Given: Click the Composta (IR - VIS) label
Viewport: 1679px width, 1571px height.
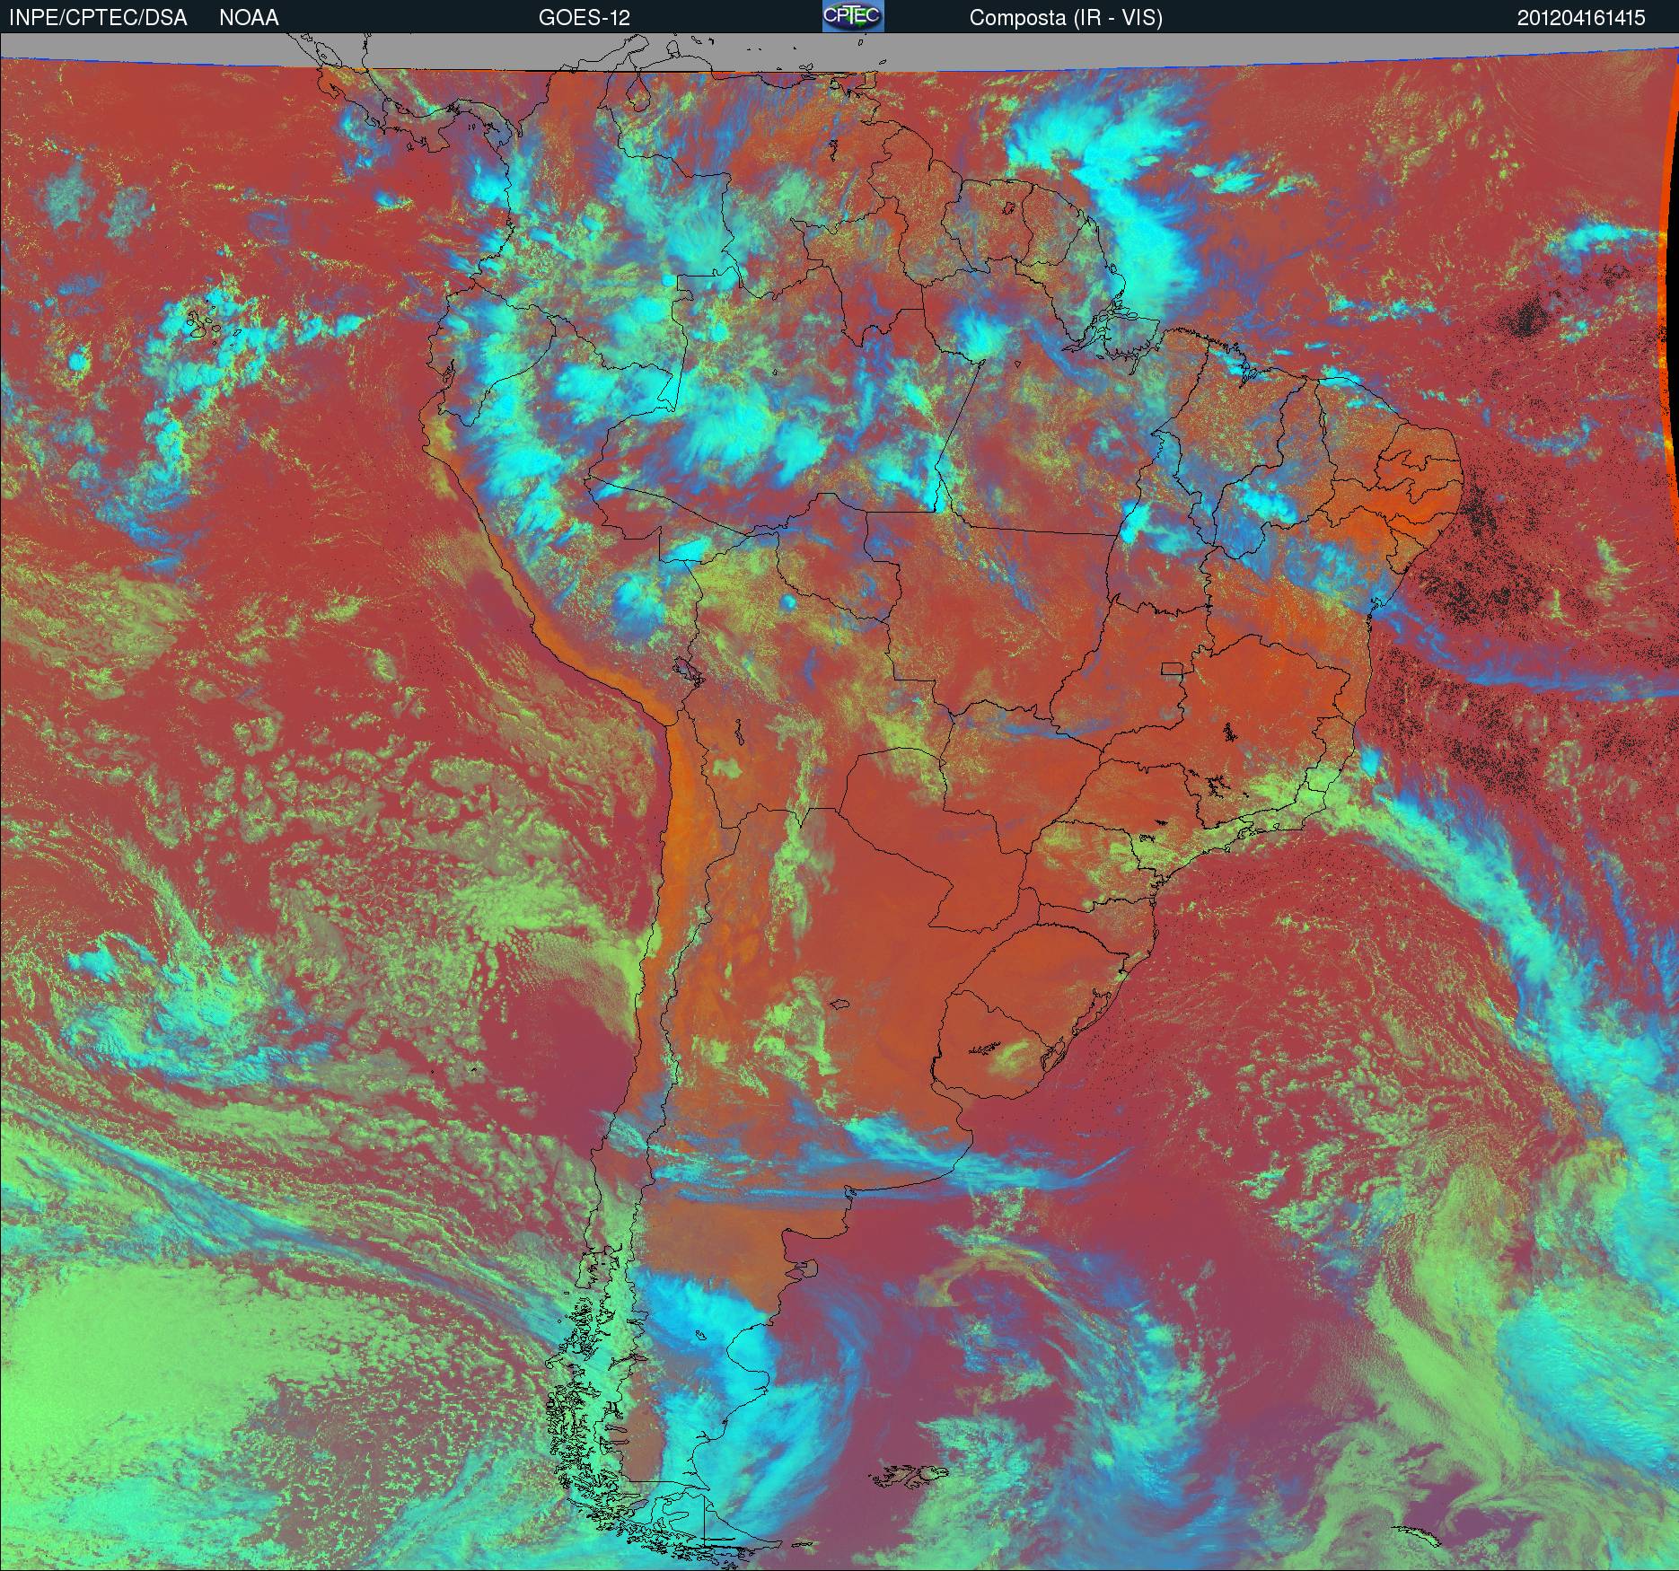Looking at the screenshot, I should coord(1066,18).
